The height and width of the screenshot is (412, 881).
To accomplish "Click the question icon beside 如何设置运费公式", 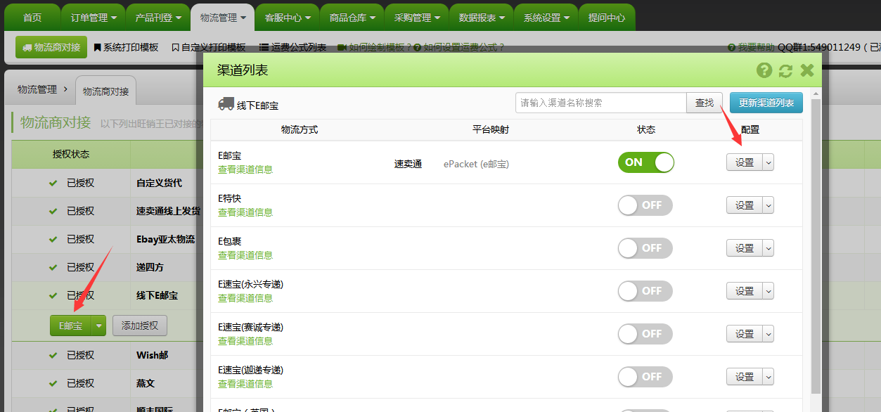I will tap(418, 47).
